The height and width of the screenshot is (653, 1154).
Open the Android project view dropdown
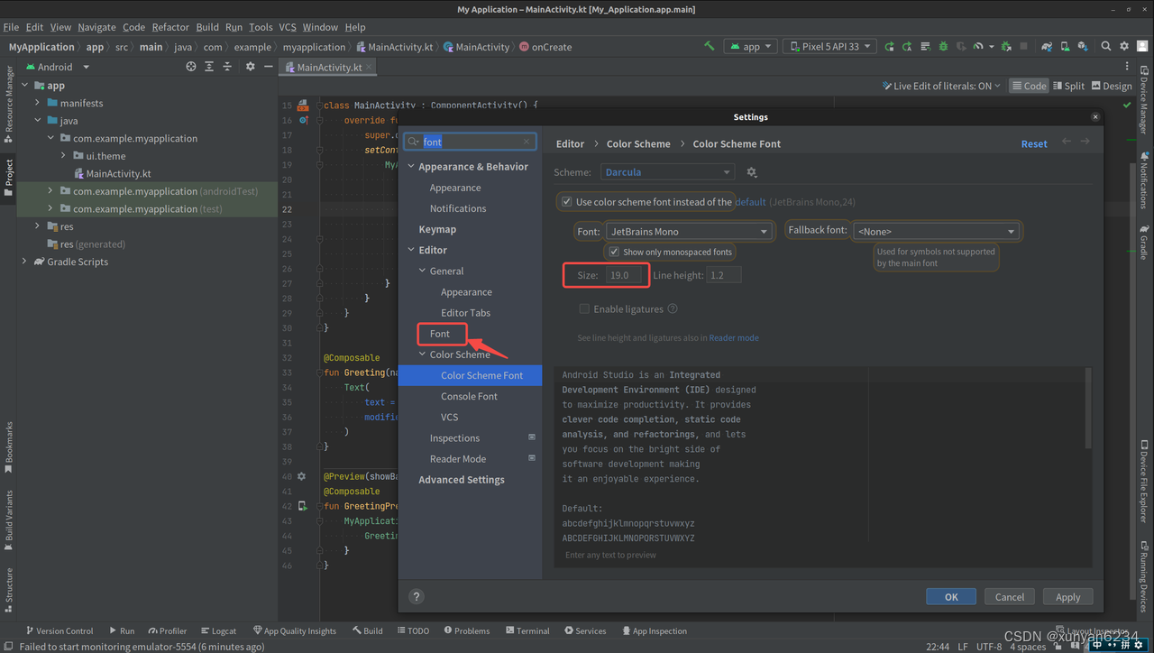tap(56, 67)
